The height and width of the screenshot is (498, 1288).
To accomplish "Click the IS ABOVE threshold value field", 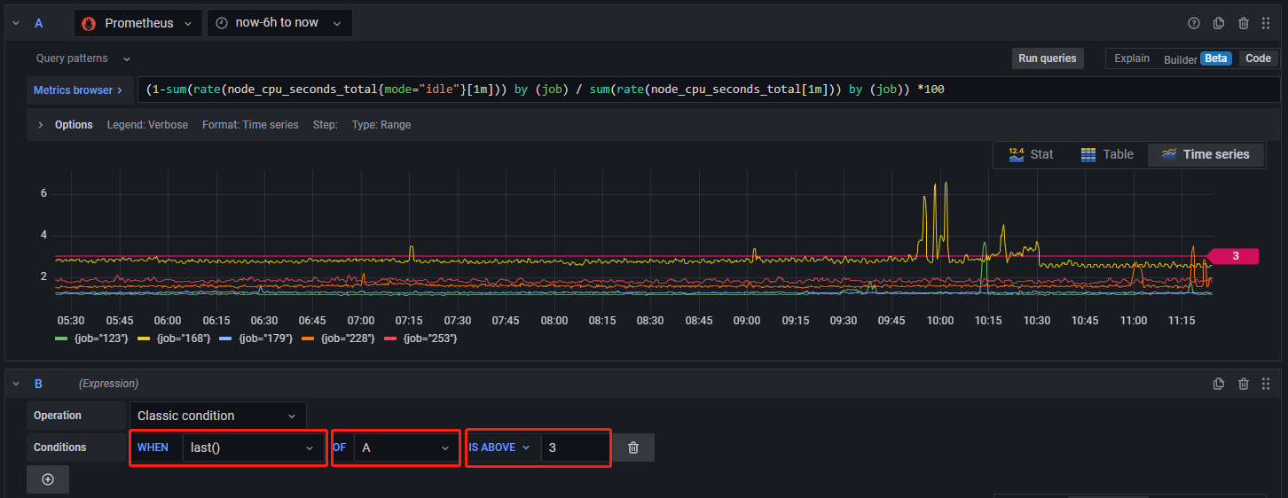I will (x=574, y=447).
